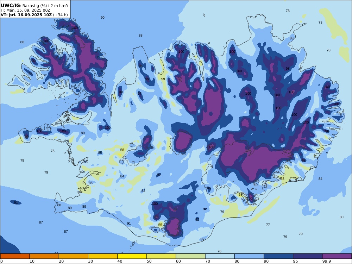Click the 'VT: þri. 16.09.2025 10Z (+34 h)' line
352x264 pixels.
pyautogui.click(x=34, y=15)
